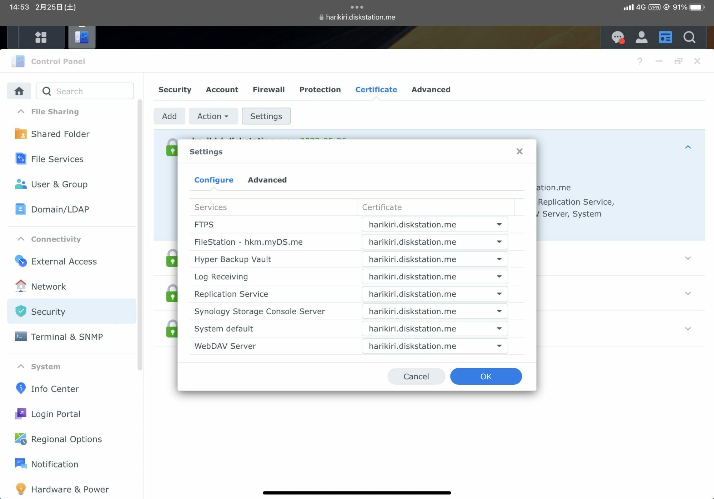Switch to the Account tab
Viewport: 714px width, 499px height.
tap(222, 90)
